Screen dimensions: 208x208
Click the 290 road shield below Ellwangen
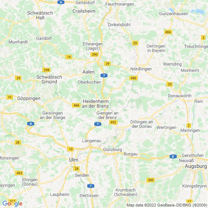point(95,54)
